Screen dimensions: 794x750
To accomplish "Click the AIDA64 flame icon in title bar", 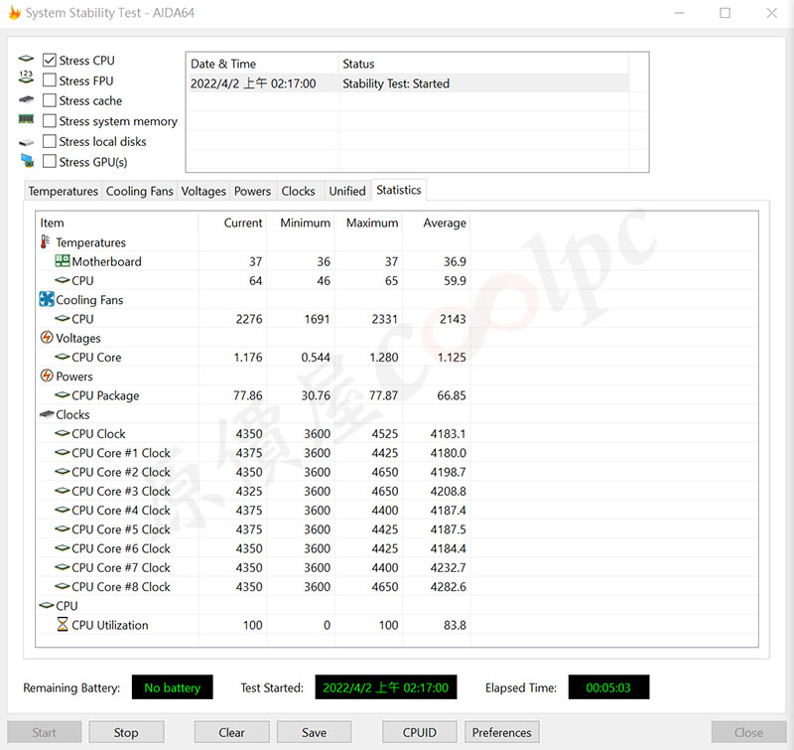I will click(15, 13).
